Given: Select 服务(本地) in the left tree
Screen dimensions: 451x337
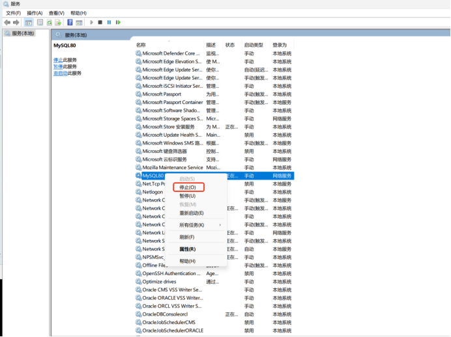Looking at the screenshot, I should [23, 33].
